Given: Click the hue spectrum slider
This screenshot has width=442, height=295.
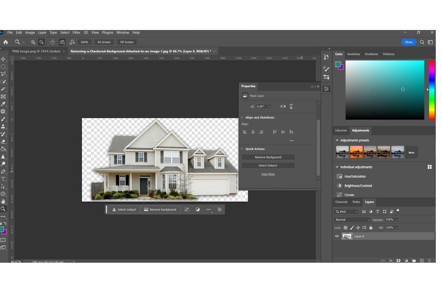Looking at the screenshot, I should tap(432, 90).
